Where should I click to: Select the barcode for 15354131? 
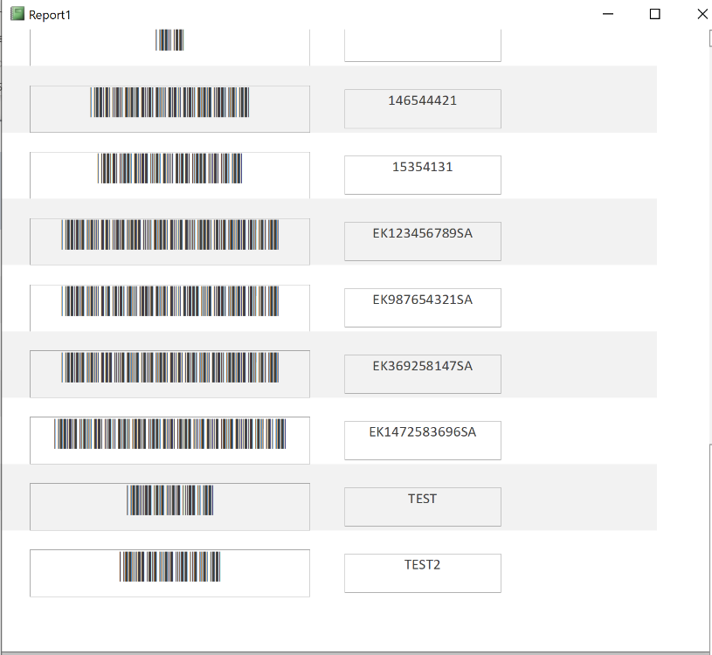pos(169,169)
